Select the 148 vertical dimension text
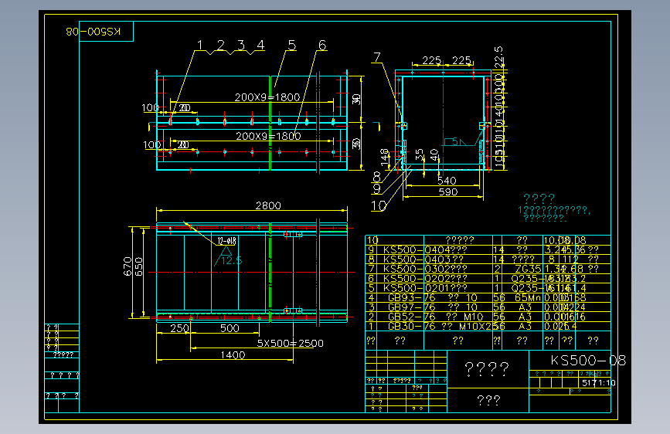Viewport: 670px width, 434px height. pos(385,158)
